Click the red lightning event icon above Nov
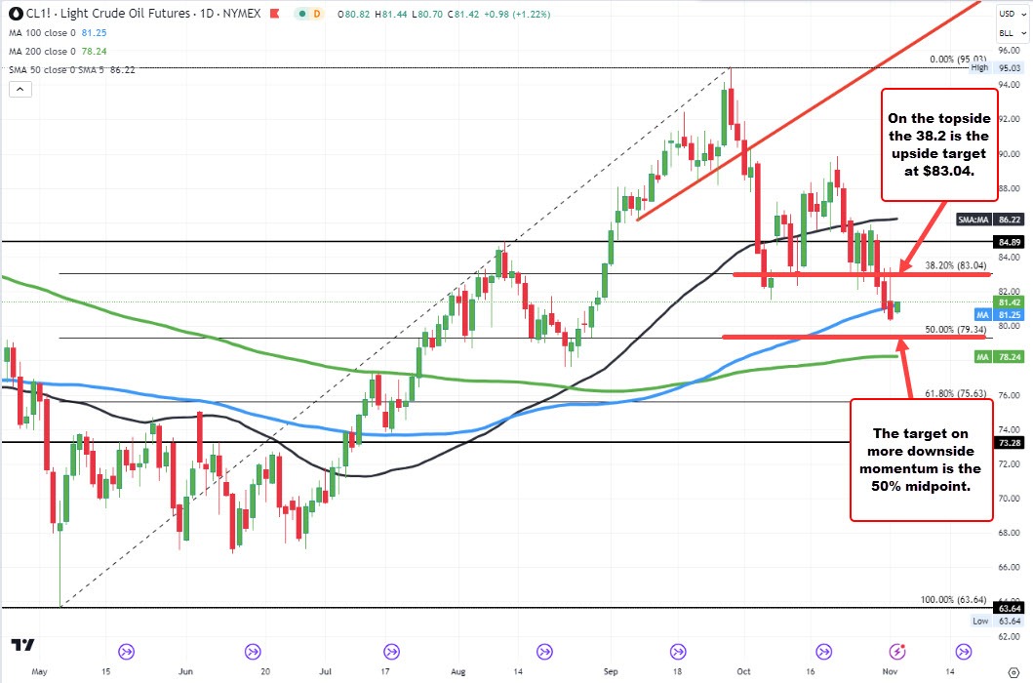 897,652
